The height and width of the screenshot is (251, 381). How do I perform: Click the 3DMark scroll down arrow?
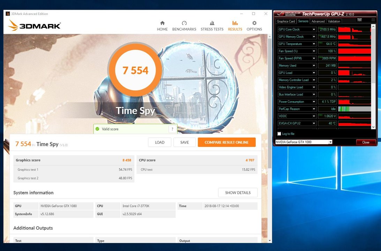point(270,241)
